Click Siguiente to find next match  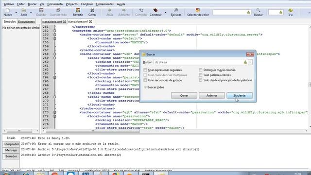[240, 96]
